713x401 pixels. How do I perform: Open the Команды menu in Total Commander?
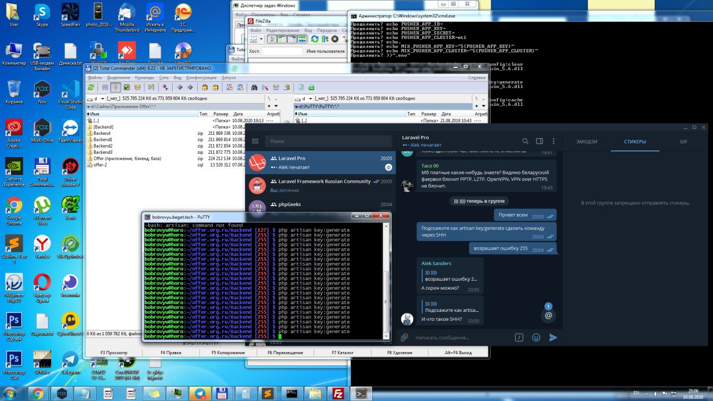[144, 78]
